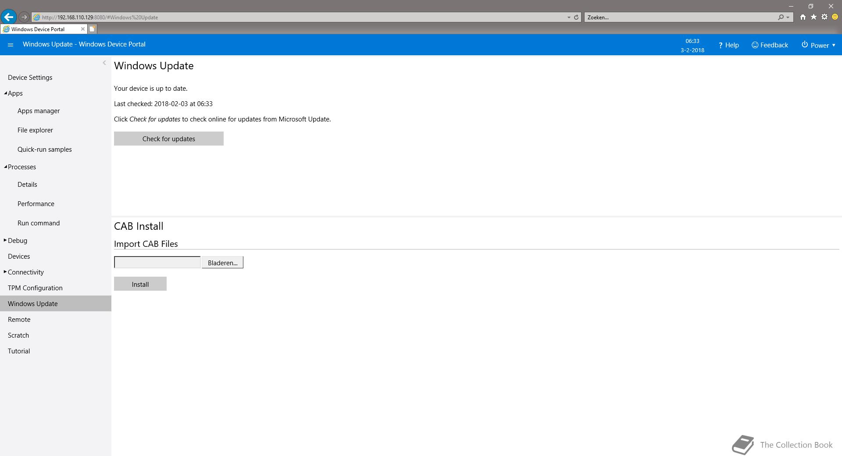Open the search provider dropdown arrow

788,18
